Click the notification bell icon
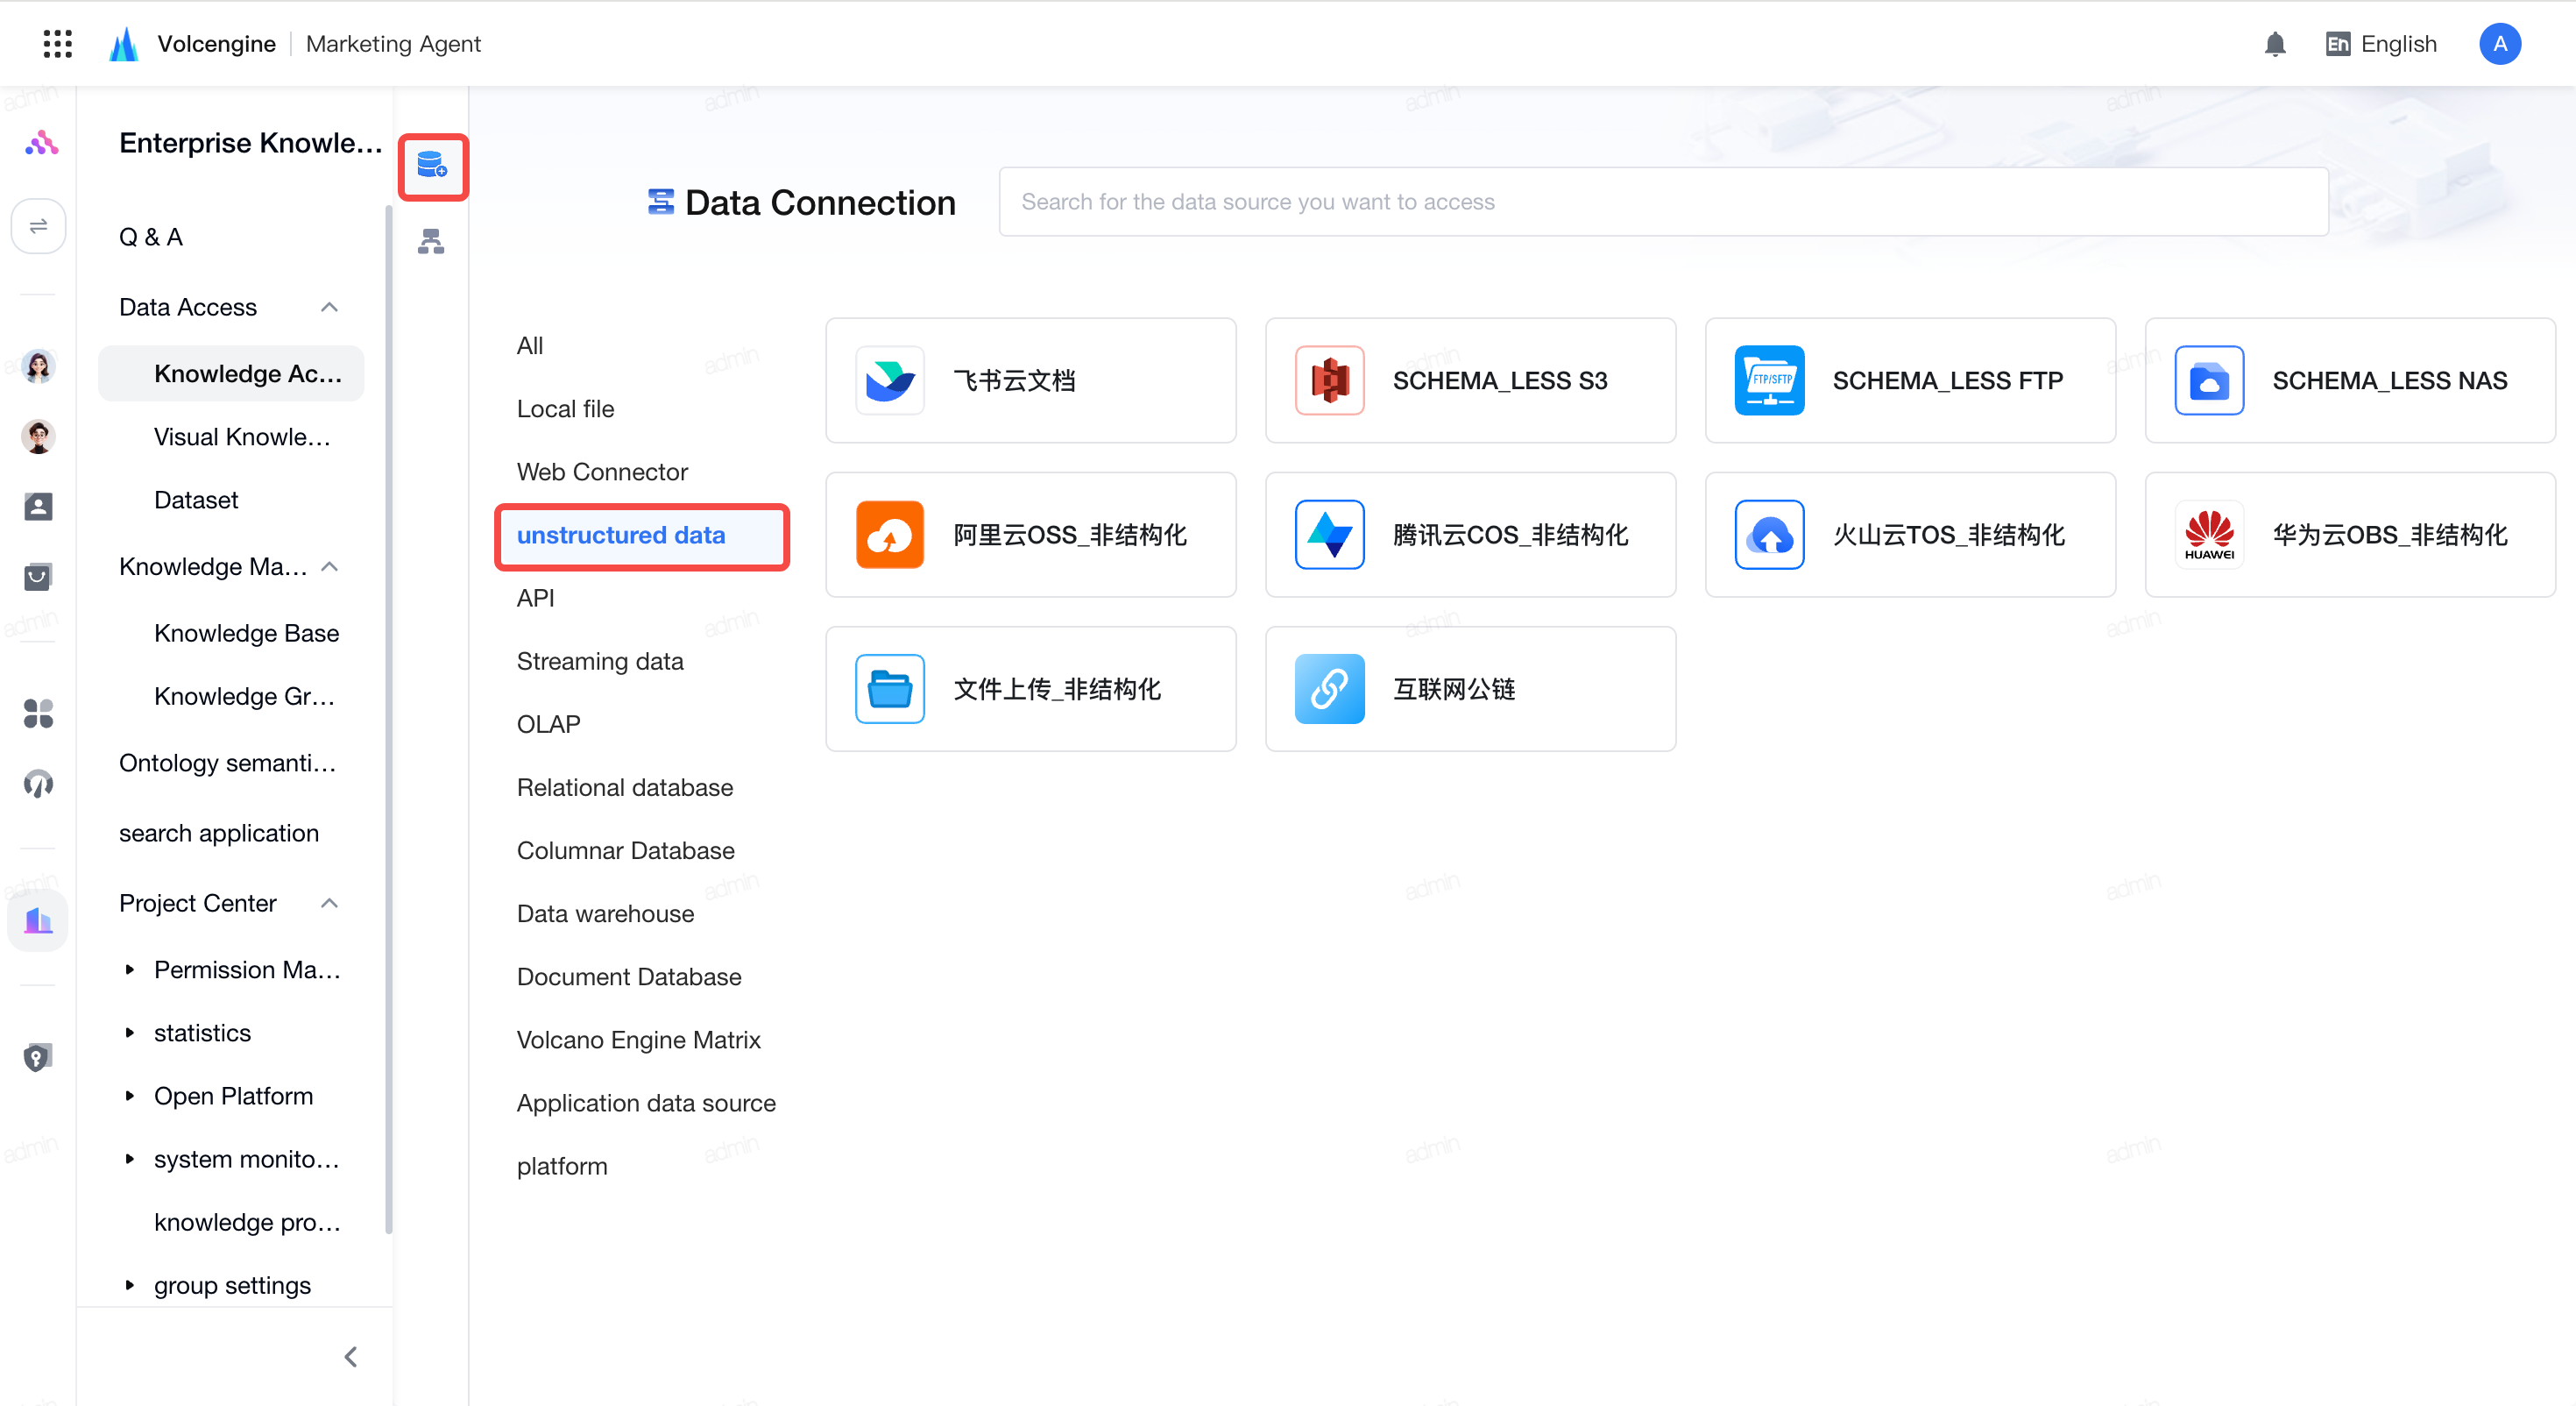 pos(2275,43)
